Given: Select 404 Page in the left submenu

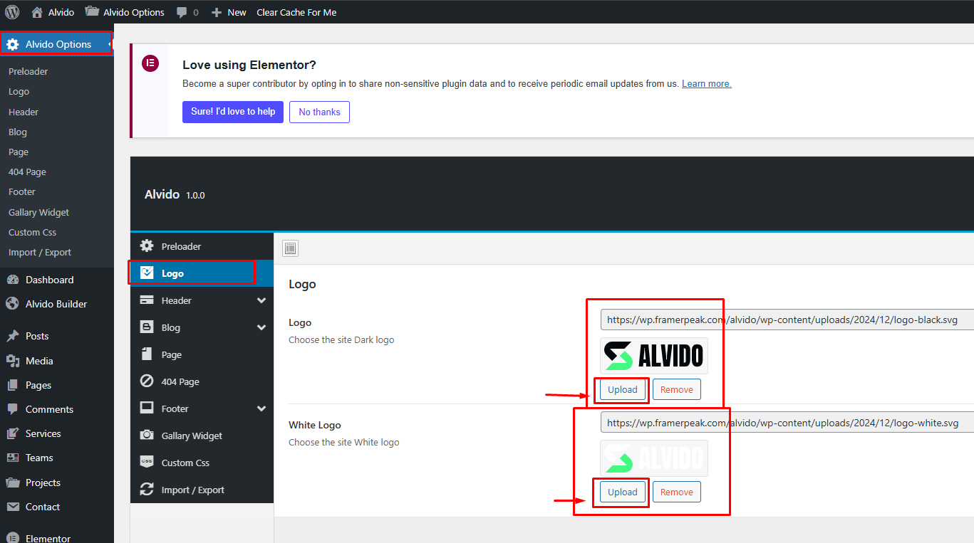Looking at the screenshot, I should [27, 172].
